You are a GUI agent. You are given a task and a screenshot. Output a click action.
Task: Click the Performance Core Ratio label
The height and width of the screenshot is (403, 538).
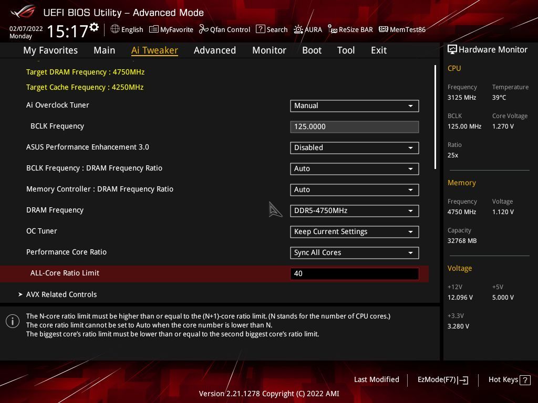66,252
